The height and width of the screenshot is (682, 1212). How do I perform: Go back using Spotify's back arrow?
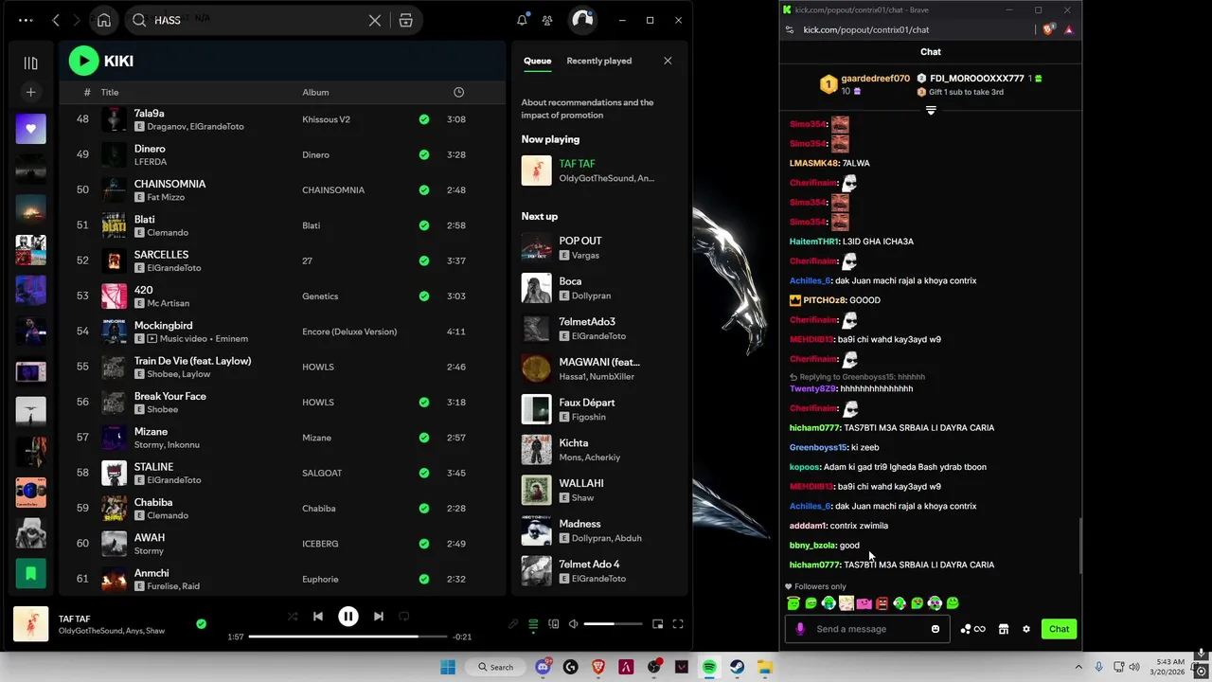[x=56, y=20]
